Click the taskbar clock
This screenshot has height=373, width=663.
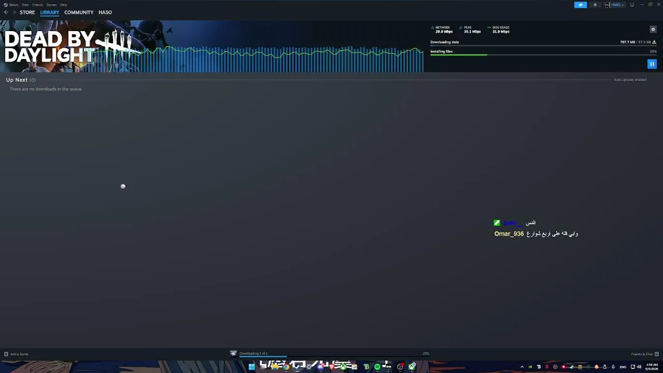[x=652, y=367]
